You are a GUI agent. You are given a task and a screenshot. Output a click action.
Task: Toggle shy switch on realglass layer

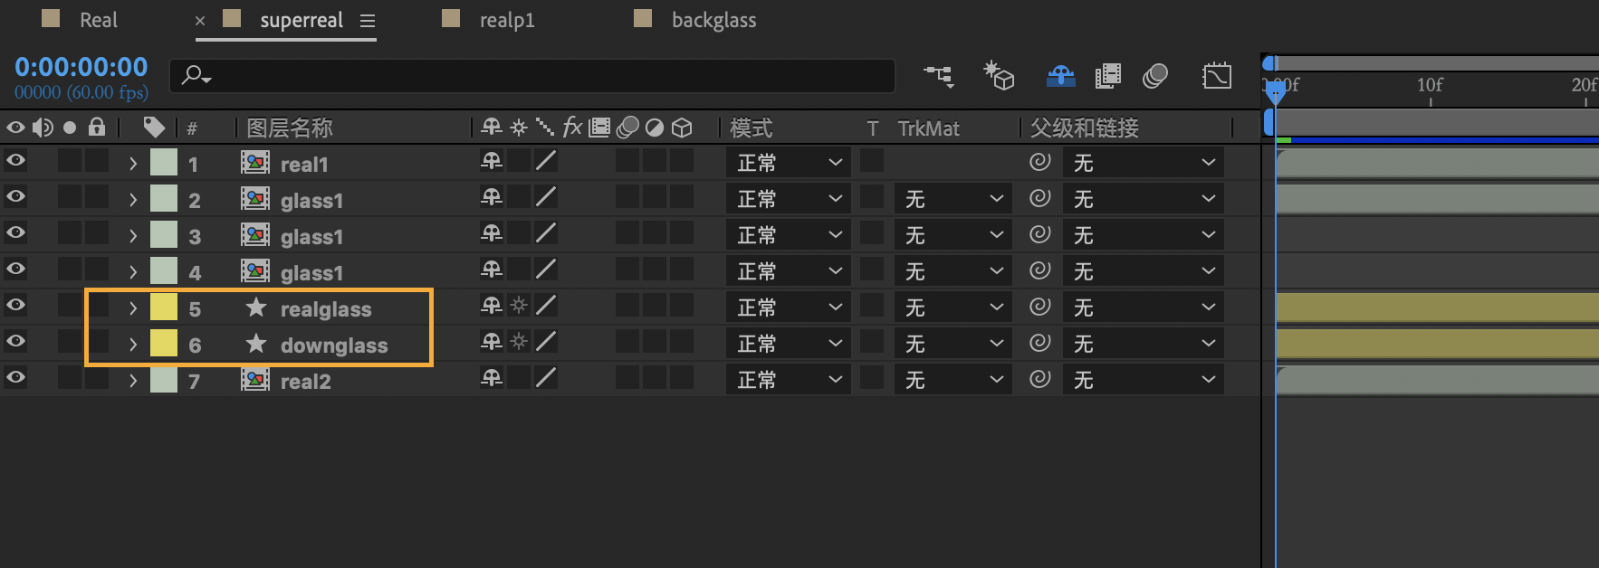(x=492, y=306)
